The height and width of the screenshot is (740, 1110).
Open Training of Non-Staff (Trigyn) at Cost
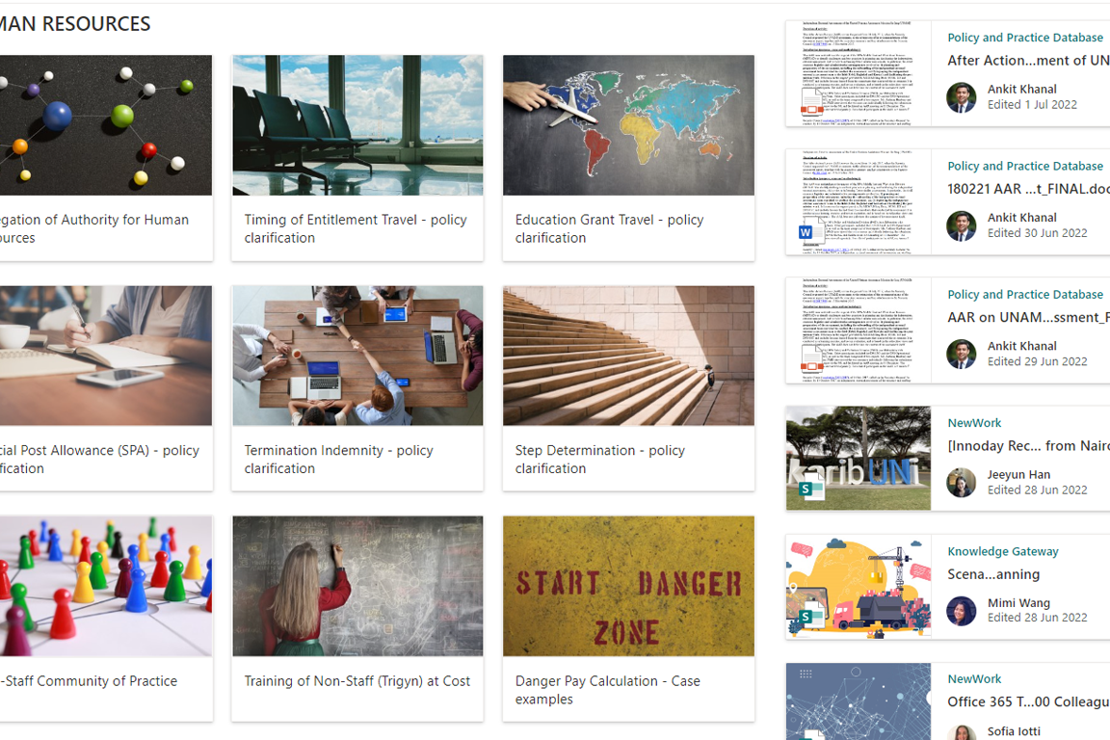[x=357, y=680]
